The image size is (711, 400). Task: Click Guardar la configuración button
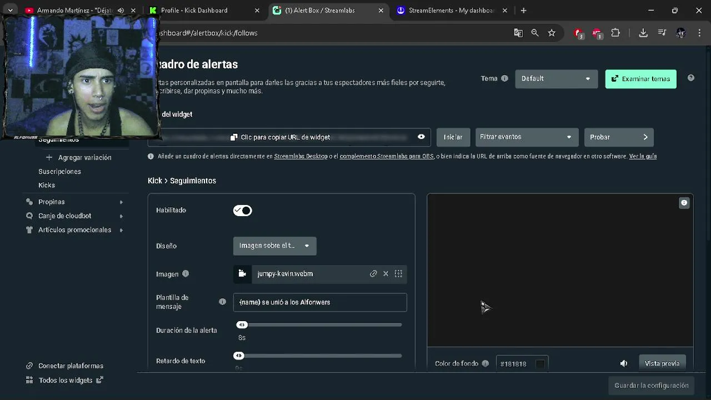click(x=651, y=385)
